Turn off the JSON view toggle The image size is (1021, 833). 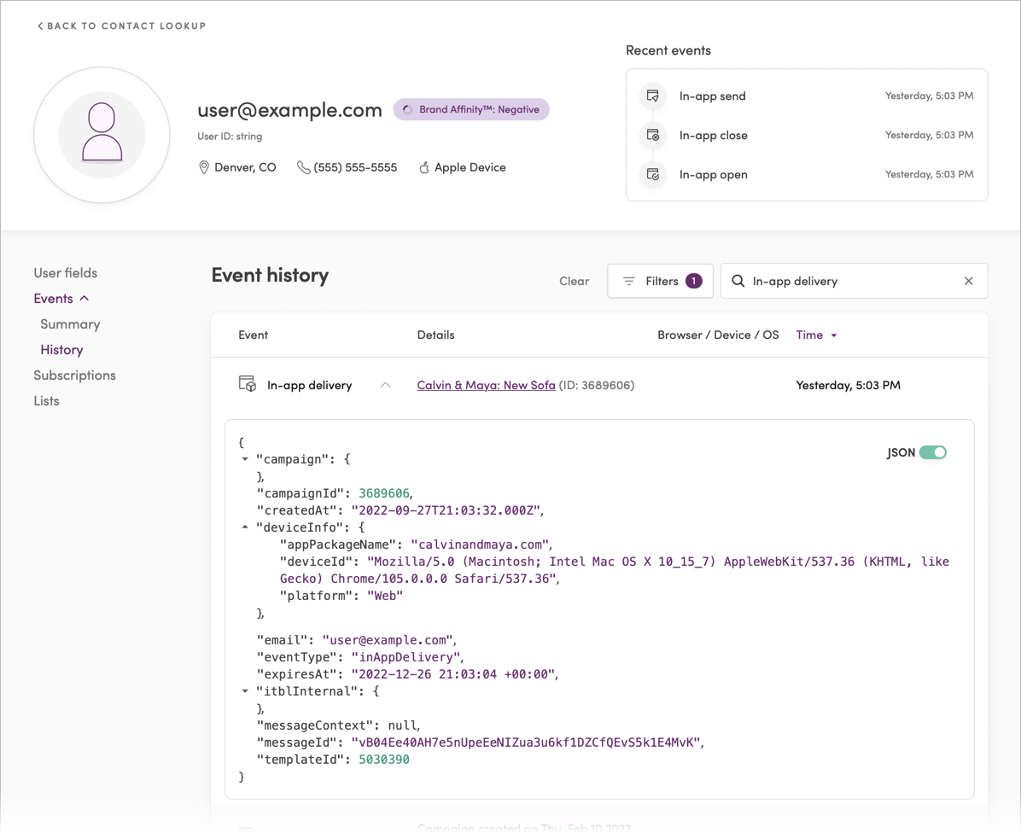point(932,452)
